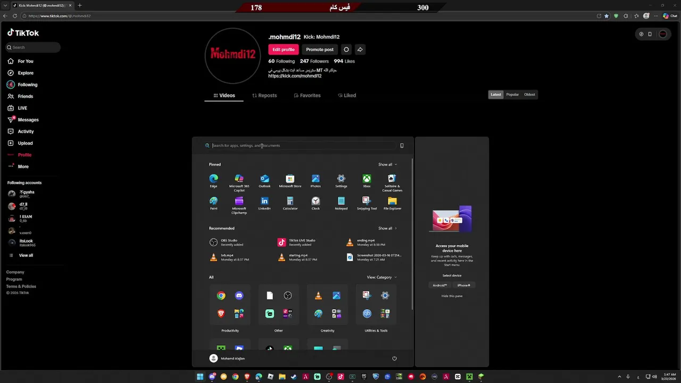681x383 pixels.
Task: Launch Xbox app from pinned
Action: pos(367,181)
